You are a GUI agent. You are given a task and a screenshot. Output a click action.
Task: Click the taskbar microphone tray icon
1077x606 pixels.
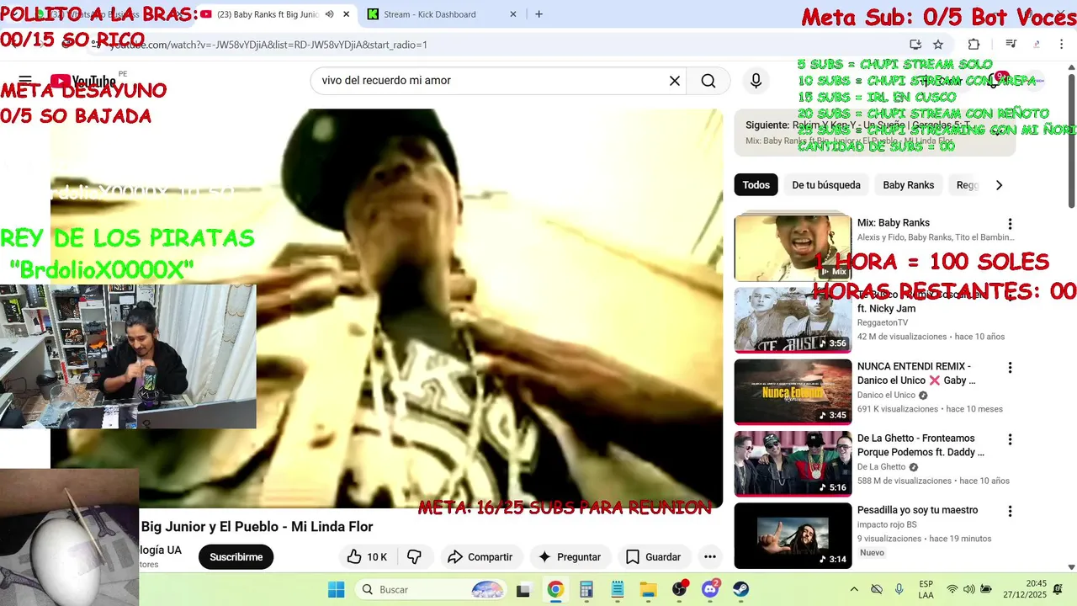pos(899,589)
